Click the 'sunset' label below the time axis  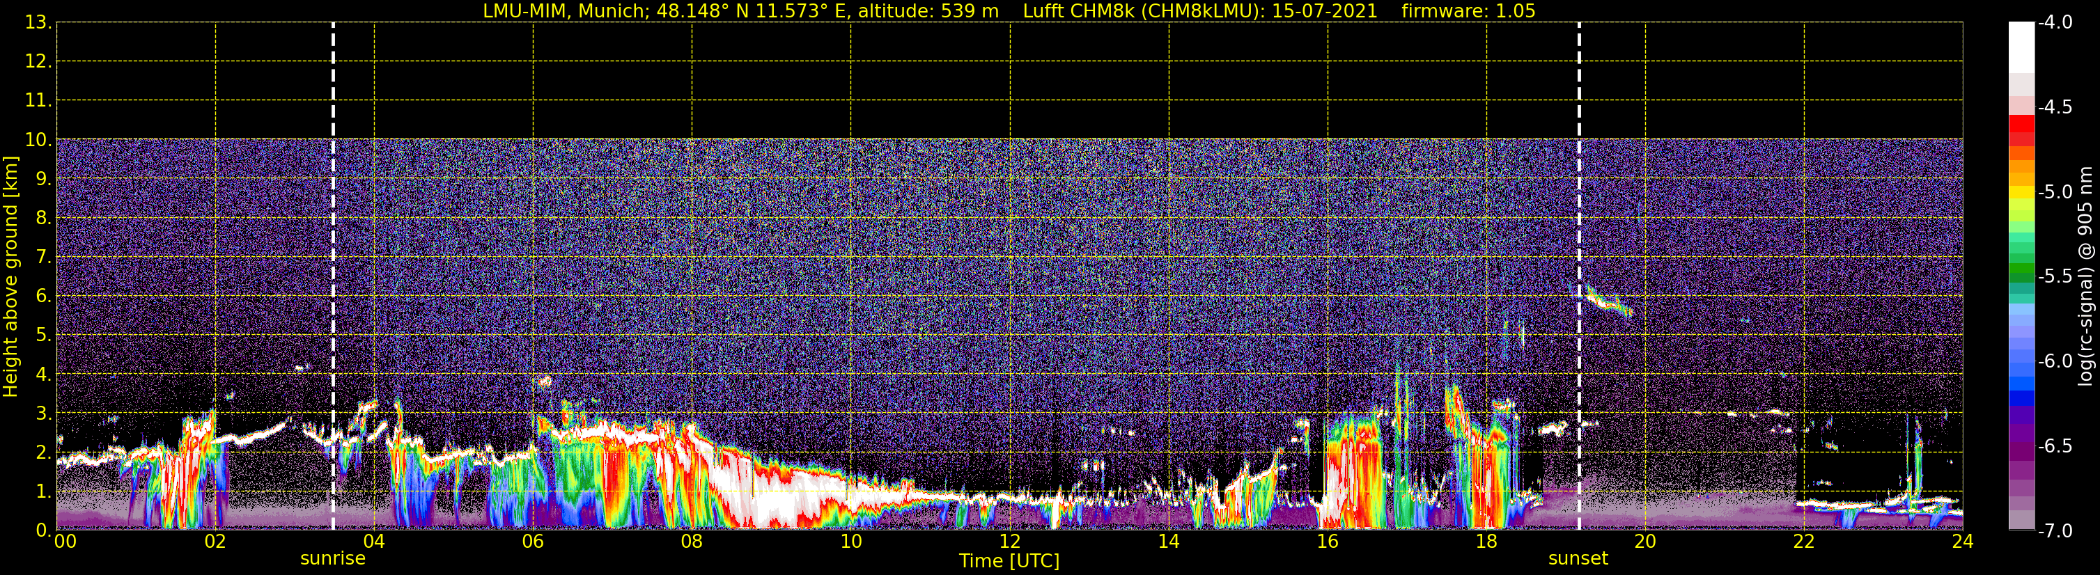tap(1578, 559)
